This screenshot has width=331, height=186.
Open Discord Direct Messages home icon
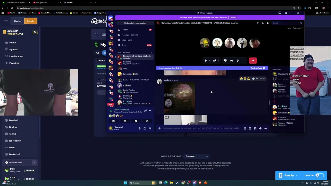click(x=111, y=18)
